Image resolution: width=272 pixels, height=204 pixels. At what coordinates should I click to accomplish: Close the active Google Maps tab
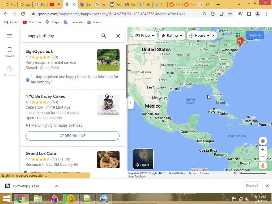click(x=74, y=5)
